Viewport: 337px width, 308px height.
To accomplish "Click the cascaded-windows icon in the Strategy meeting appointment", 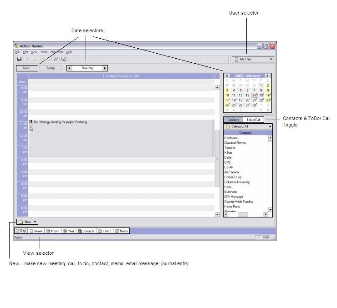I will coord(31,129).
